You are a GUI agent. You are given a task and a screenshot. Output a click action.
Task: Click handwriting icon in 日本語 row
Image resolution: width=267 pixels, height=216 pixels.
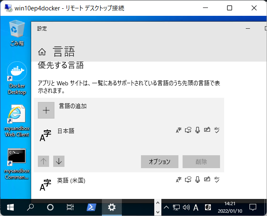[x=207, y=129]
